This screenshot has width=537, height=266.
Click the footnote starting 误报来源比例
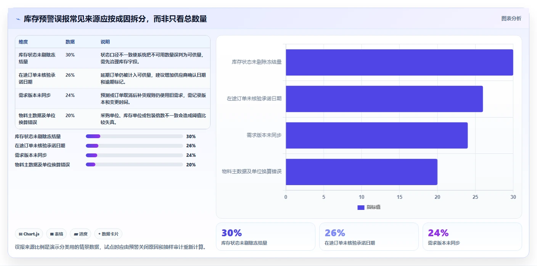(x=111, y=247)
